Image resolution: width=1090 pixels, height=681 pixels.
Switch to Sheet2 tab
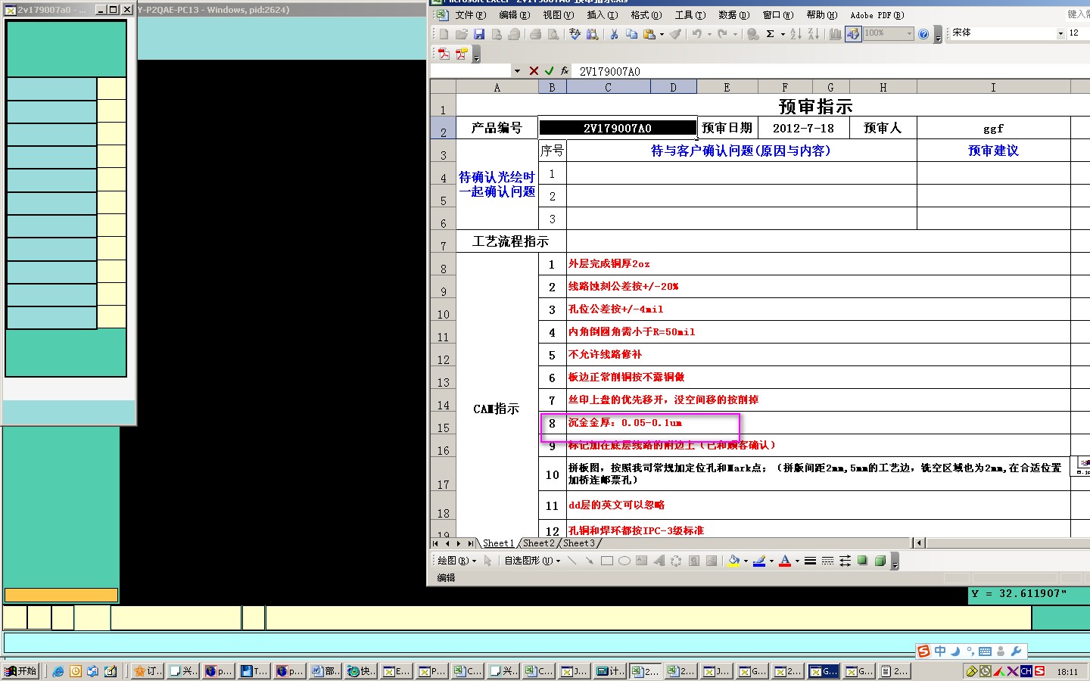tap(539, 543)
